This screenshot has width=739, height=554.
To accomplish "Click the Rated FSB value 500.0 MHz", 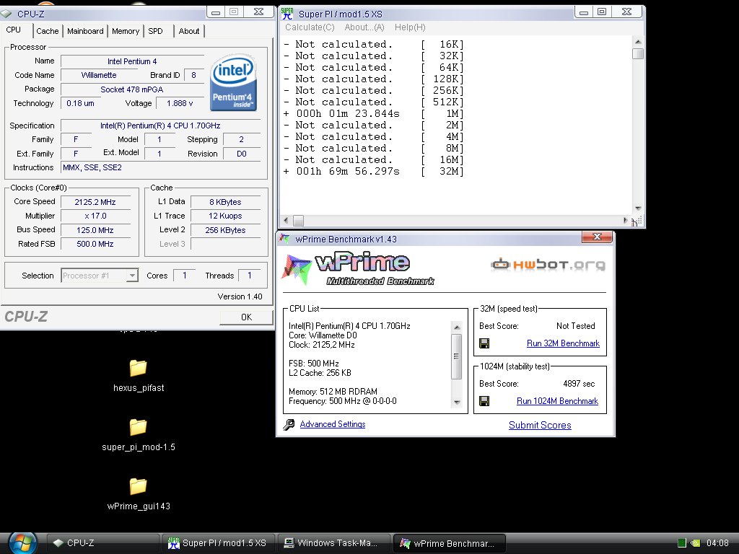I will point(95,244).
